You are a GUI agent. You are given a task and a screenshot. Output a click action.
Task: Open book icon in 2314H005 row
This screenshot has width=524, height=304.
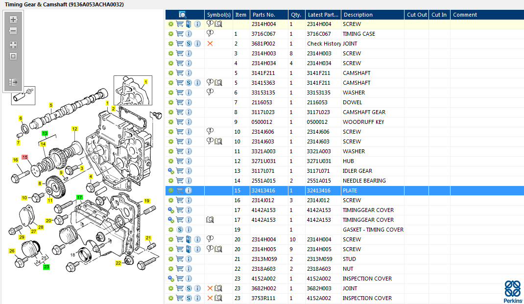(189, 249)
